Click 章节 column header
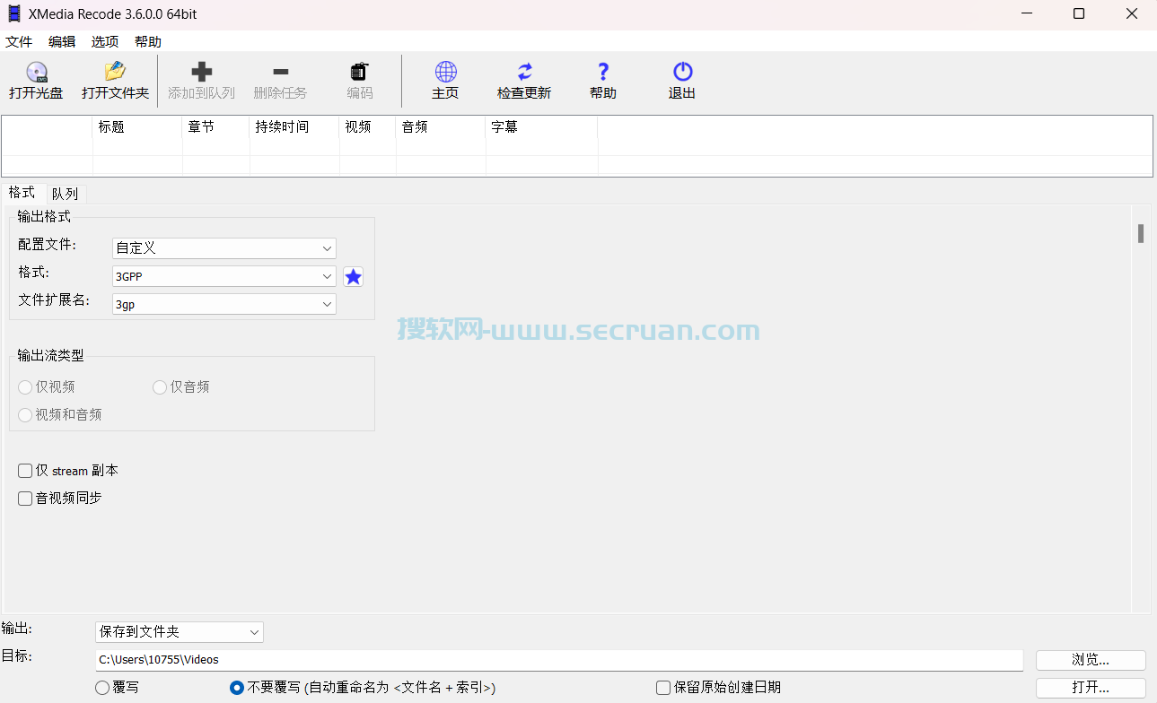 [216, 127]
